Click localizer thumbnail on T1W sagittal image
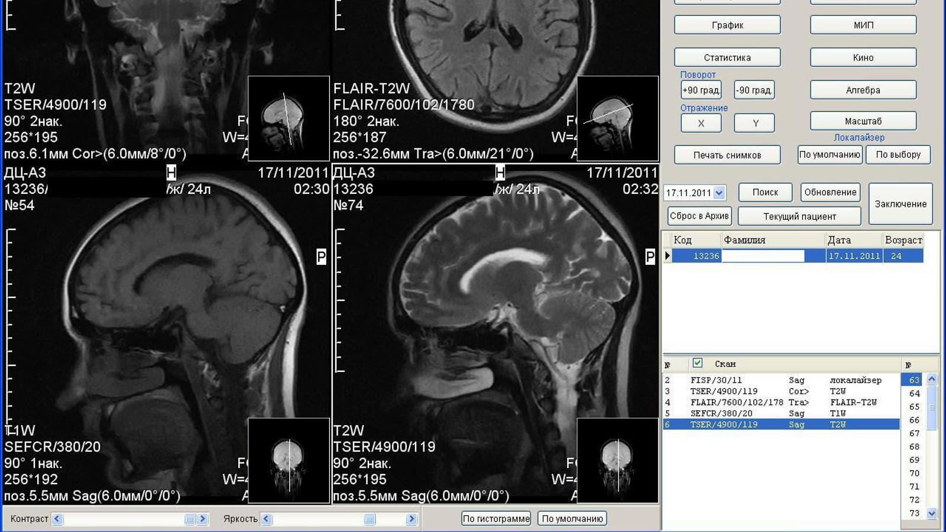 [x=289, y=460]
